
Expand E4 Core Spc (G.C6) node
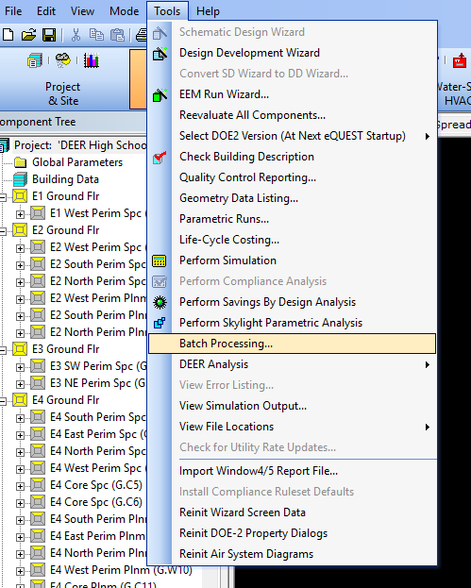tap(20, 503)
